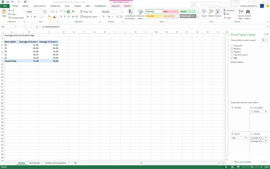Toggle bold formatting
The height and width of the screenshot is (169, 270).
point(28,17)
